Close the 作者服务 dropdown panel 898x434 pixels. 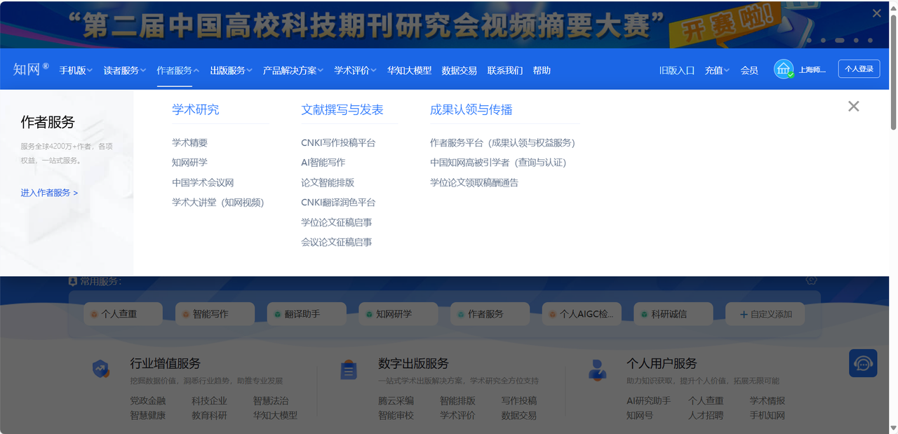point(853,107)
